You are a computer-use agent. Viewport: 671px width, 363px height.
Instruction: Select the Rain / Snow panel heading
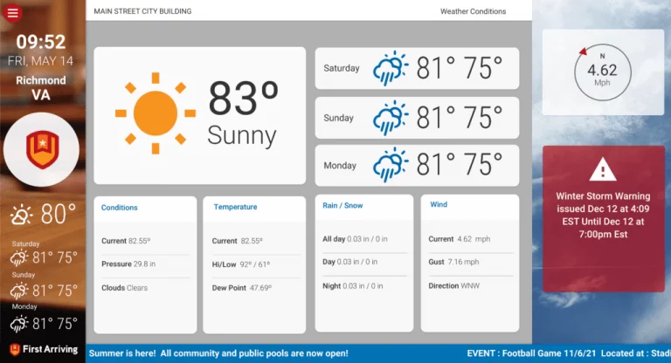pos(343,206)
